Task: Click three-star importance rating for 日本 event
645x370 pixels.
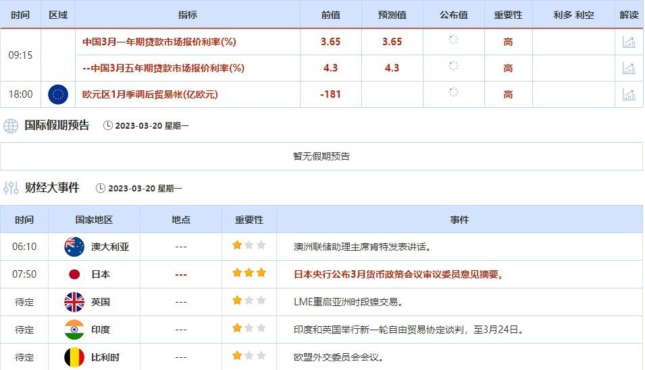Action: [249, 274]
